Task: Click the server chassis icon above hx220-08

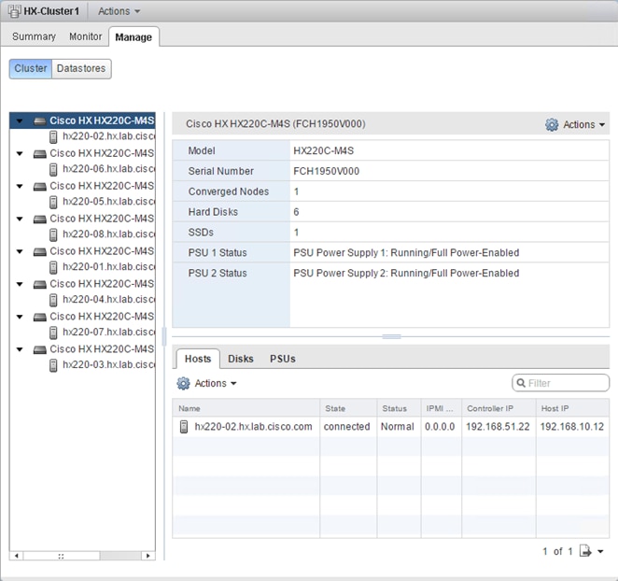Action: [40, 220]
